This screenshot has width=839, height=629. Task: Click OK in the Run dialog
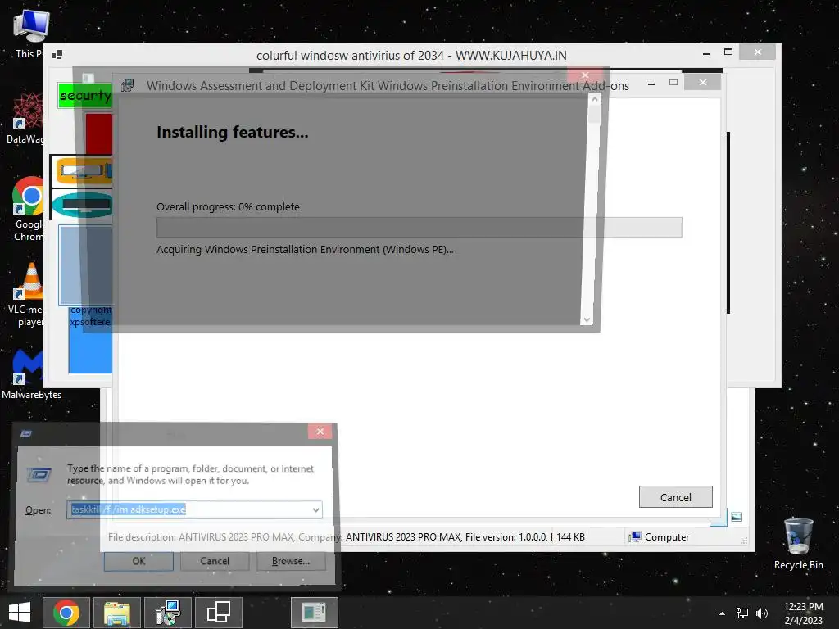point(138,561)
